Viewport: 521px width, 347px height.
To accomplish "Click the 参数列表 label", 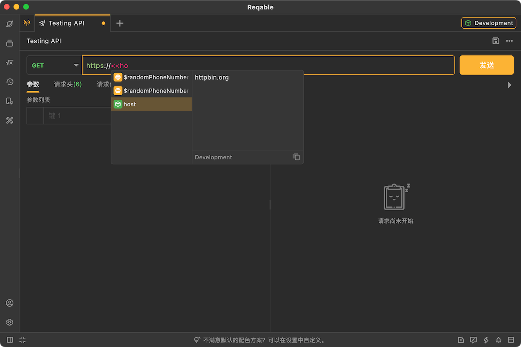I will pos(38,100).
